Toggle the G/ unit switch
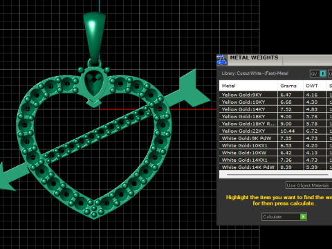 click(318, 74)
